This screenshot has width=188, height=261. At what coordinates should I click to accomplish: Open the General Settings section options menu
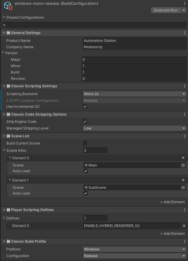pos(185,33)
